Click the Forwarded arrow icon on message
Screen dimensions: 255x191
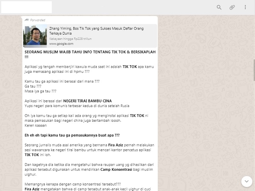27,20
